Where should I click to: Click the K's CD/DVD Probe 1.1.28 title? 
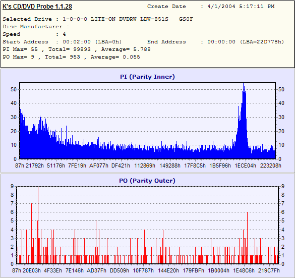coord(37,7)
